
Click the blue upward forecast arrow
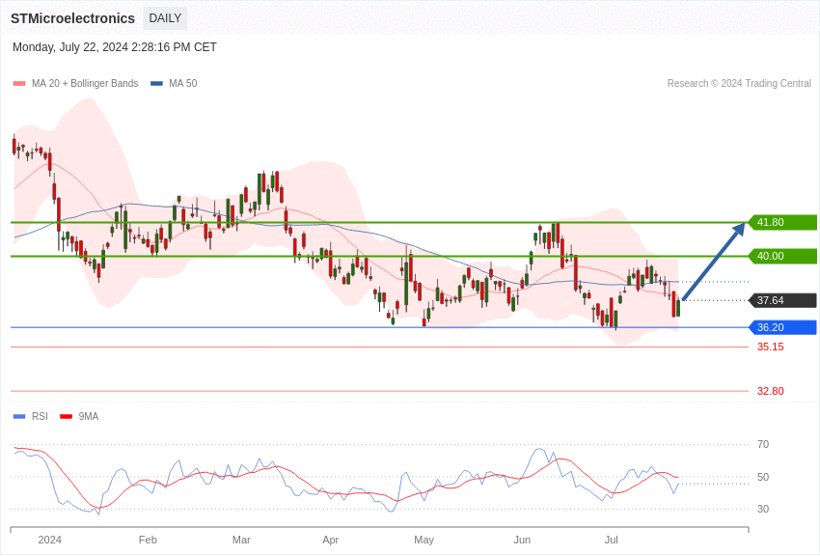tap(714, 262)
